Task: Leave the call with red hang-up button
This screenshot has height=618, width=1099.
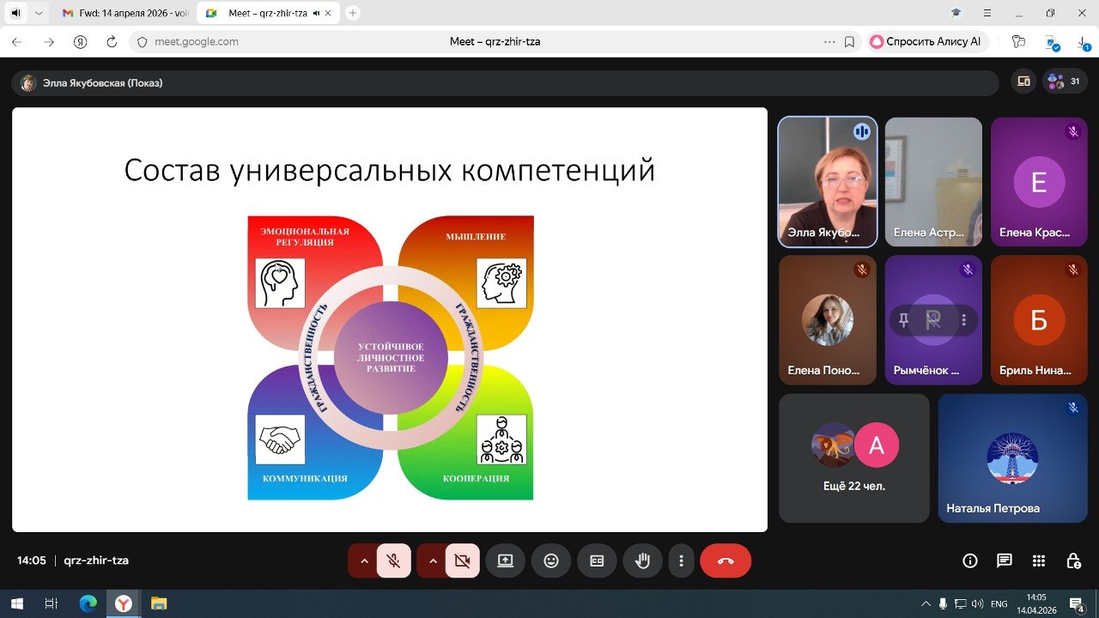Action: 726,560
